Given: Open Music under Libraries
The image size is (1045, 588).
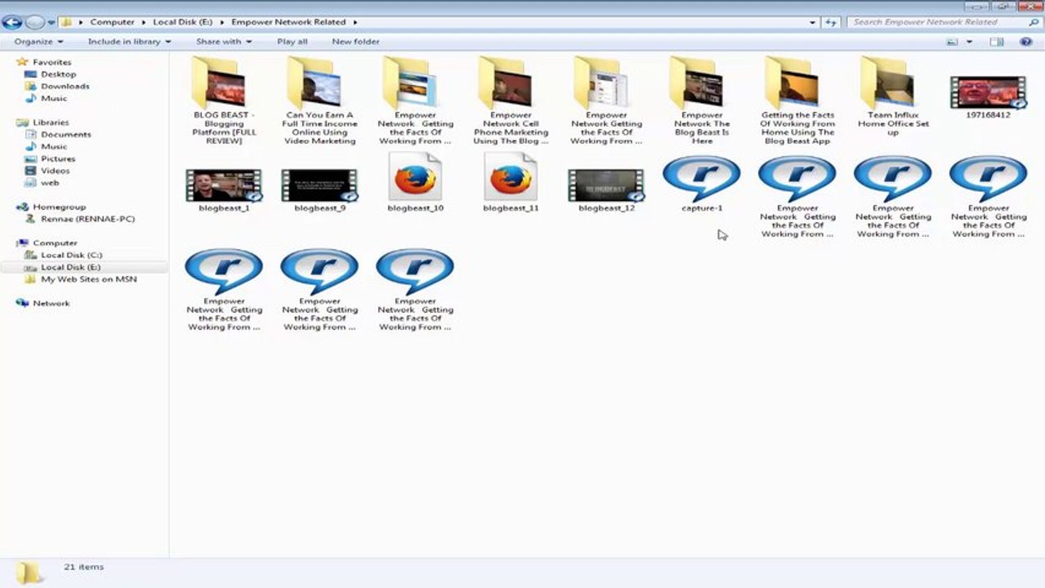Looking at the screenshot, I should point(54,147).
